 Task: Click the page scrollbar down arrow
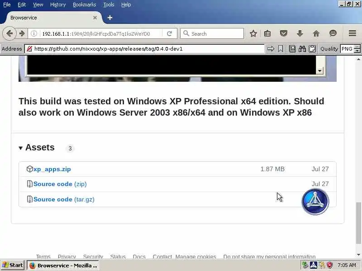[358, 255]
